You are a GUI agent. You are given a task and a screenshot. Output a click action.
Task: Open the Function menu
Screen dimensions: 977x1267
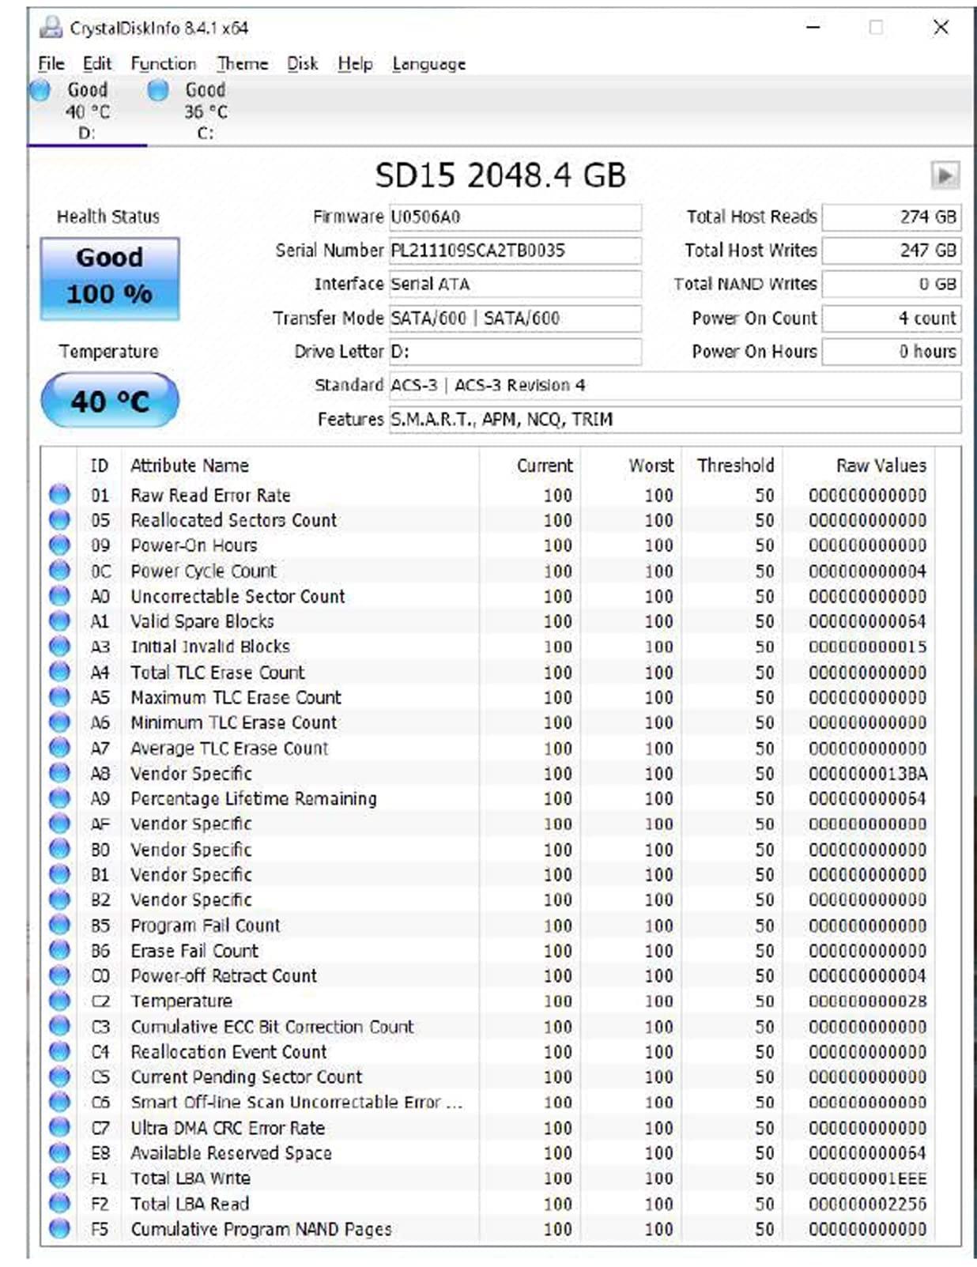point(163,64)
